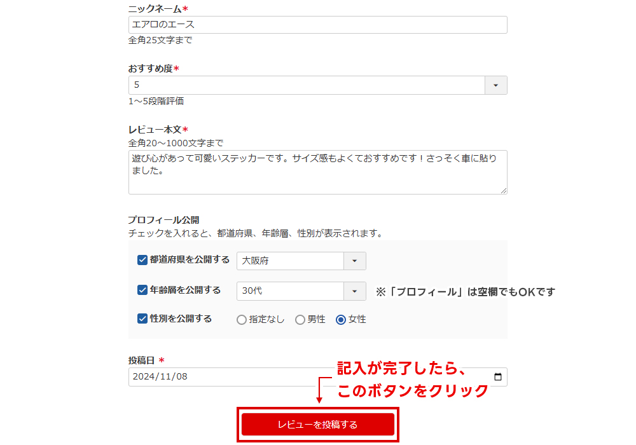Click inside the レビュー本文 text area

tap(317, 172)
